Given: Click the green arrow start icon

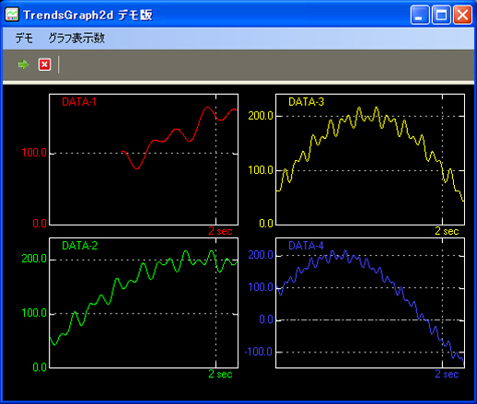Looking at the screenshot, I should 23,64.
